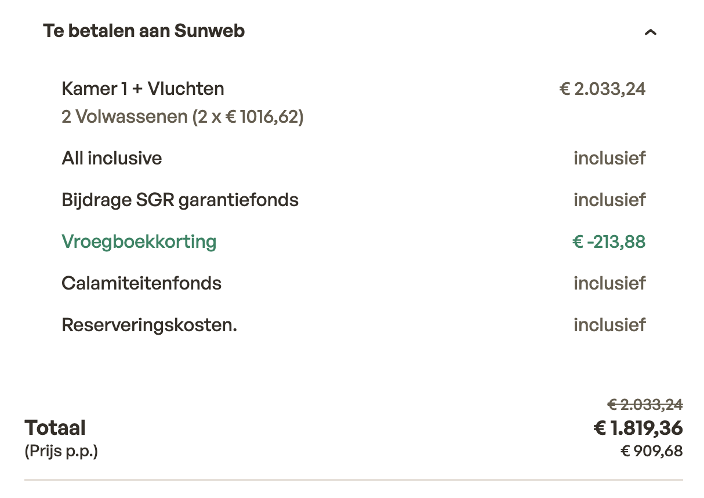Click the (Prijs p.p.) label
This screenshot has height=498, width=704.
coord(61,451)
